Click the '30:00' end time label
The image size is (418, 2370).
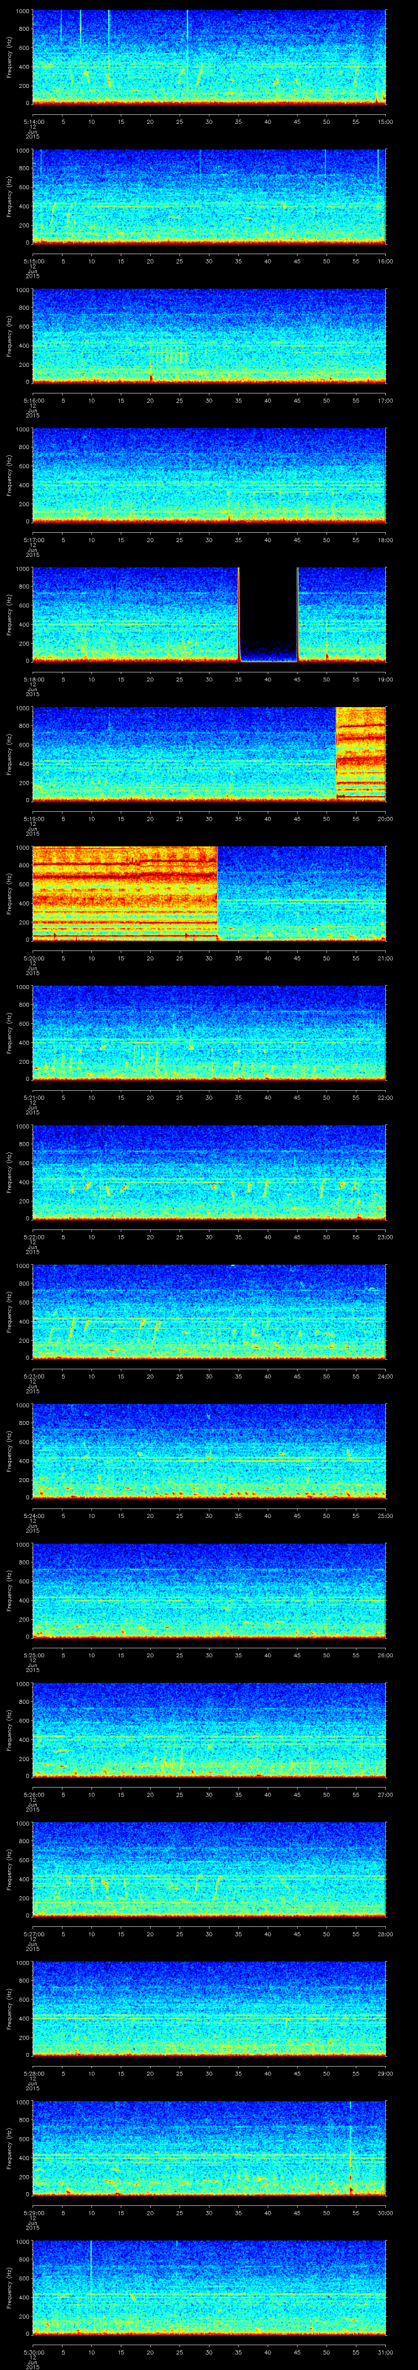[385, 2213]
